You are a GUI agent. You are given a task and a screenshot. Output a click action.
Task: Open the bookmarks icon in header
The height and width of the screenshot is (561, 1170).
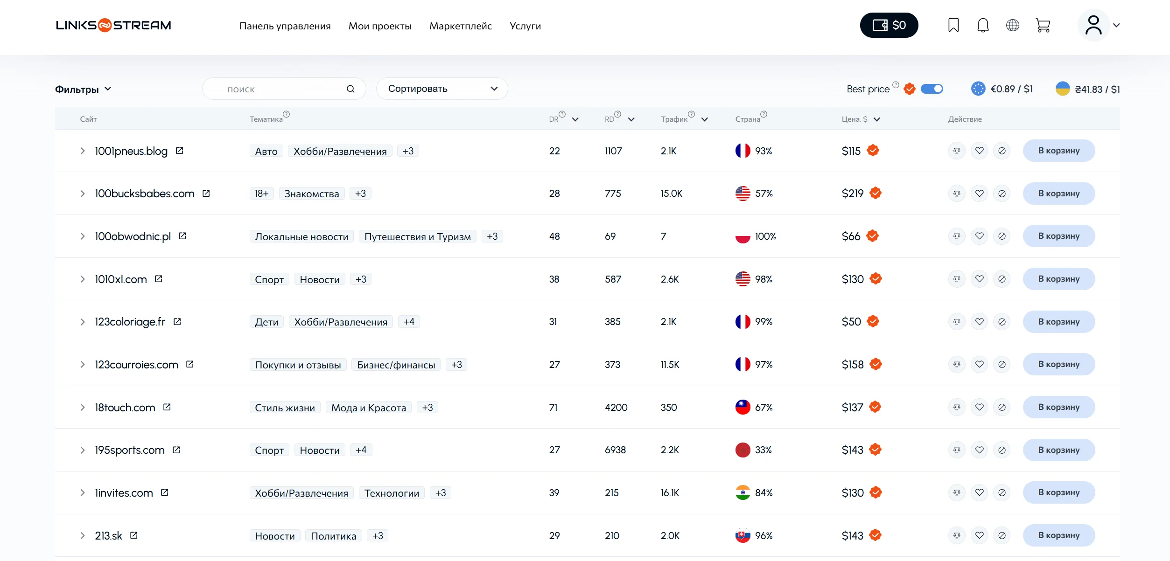pyautogui.click(x=953, y=25)
